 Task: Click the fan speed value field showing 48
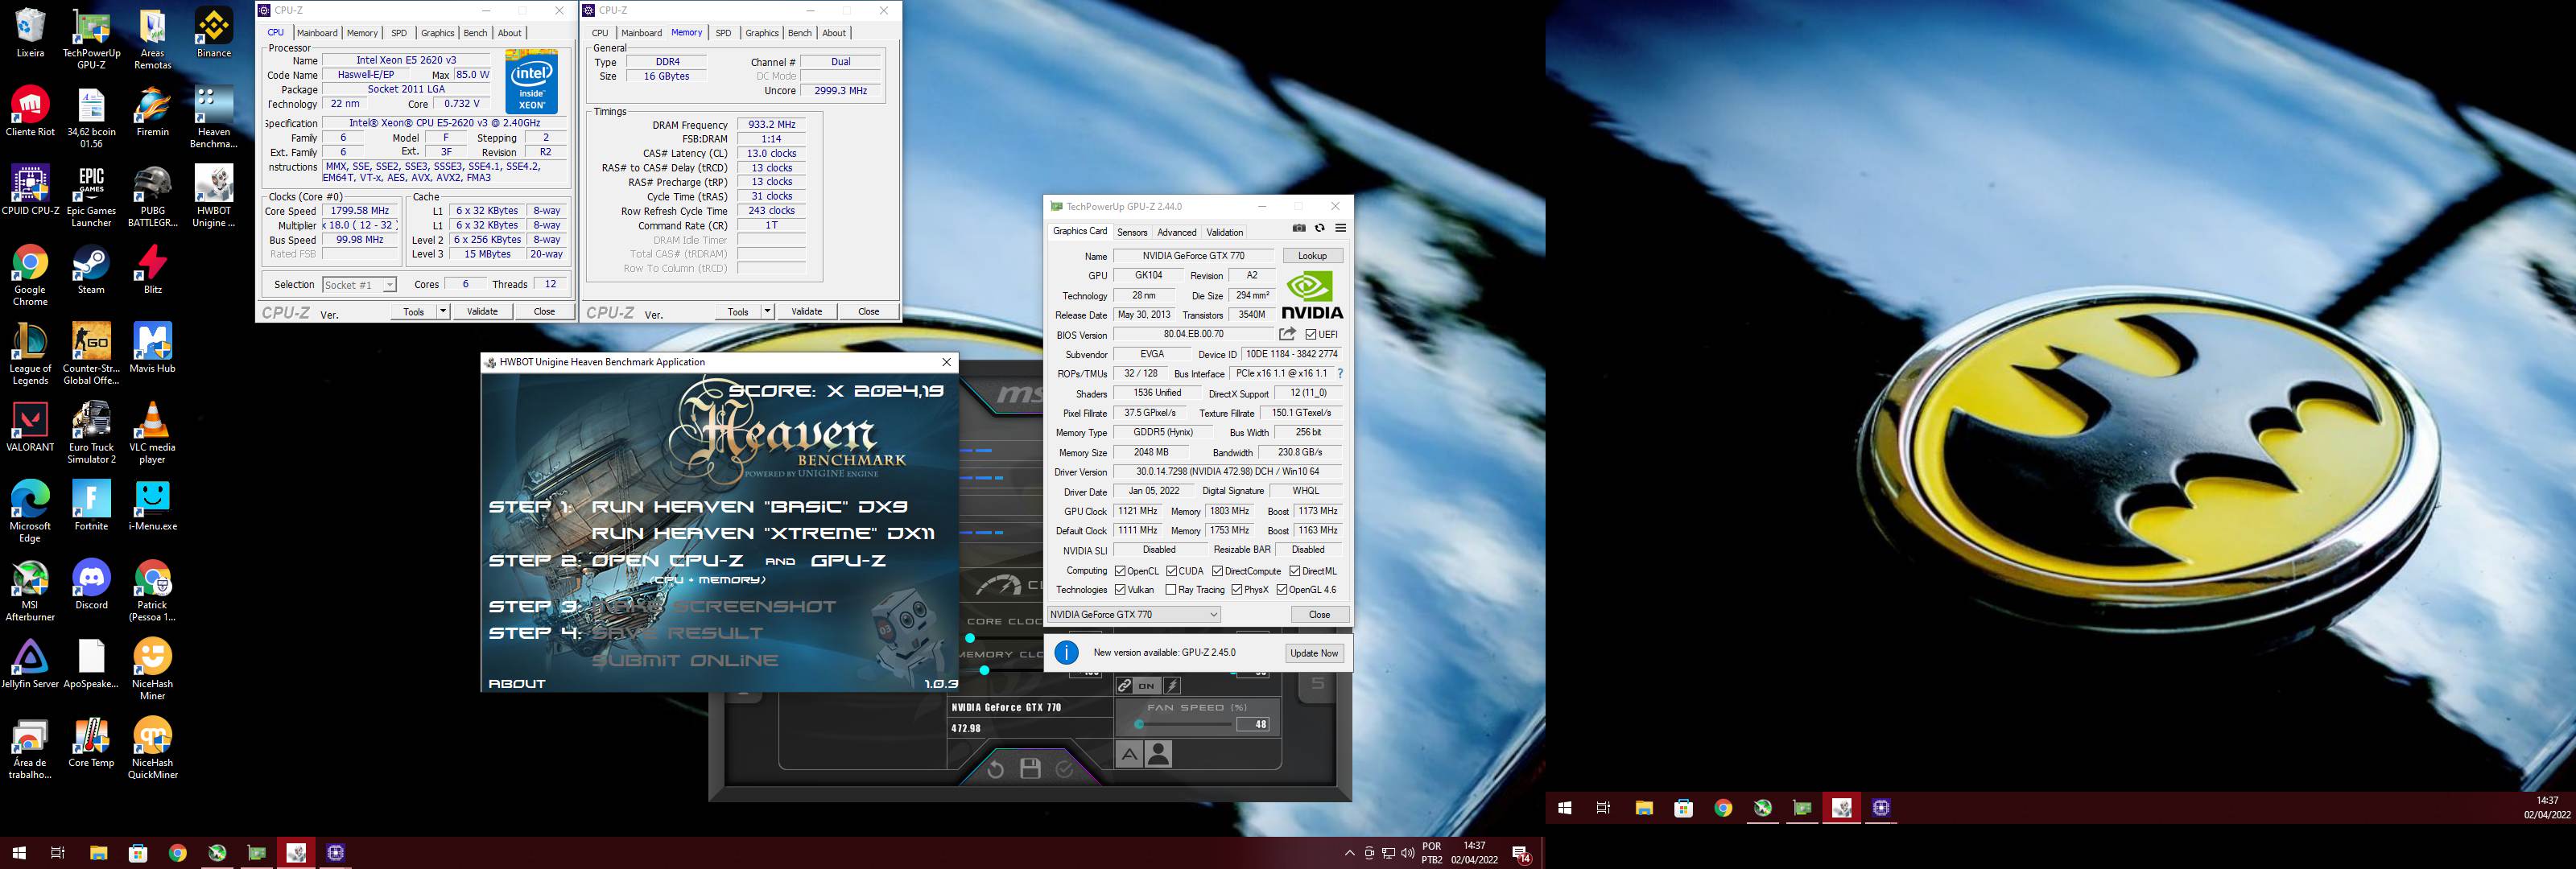click(x=1254, y=724)
